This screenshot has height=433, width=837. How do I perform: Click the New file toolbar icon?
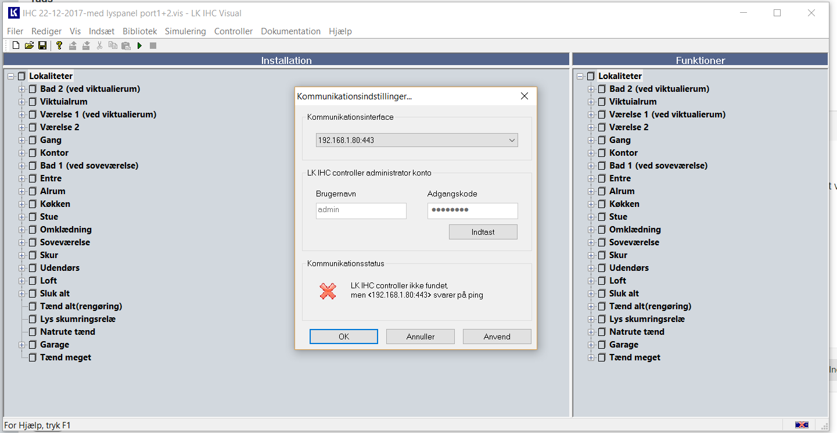coord(16,45)
